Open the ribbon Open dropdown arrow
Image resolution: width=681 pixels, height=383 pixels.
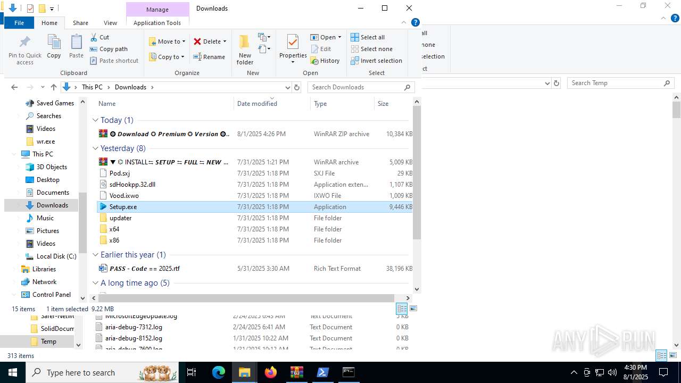[339, 37]
